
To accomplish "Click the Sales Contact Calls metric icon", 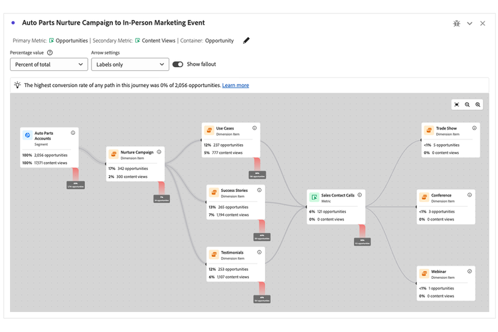I will (x=314, y=197).
